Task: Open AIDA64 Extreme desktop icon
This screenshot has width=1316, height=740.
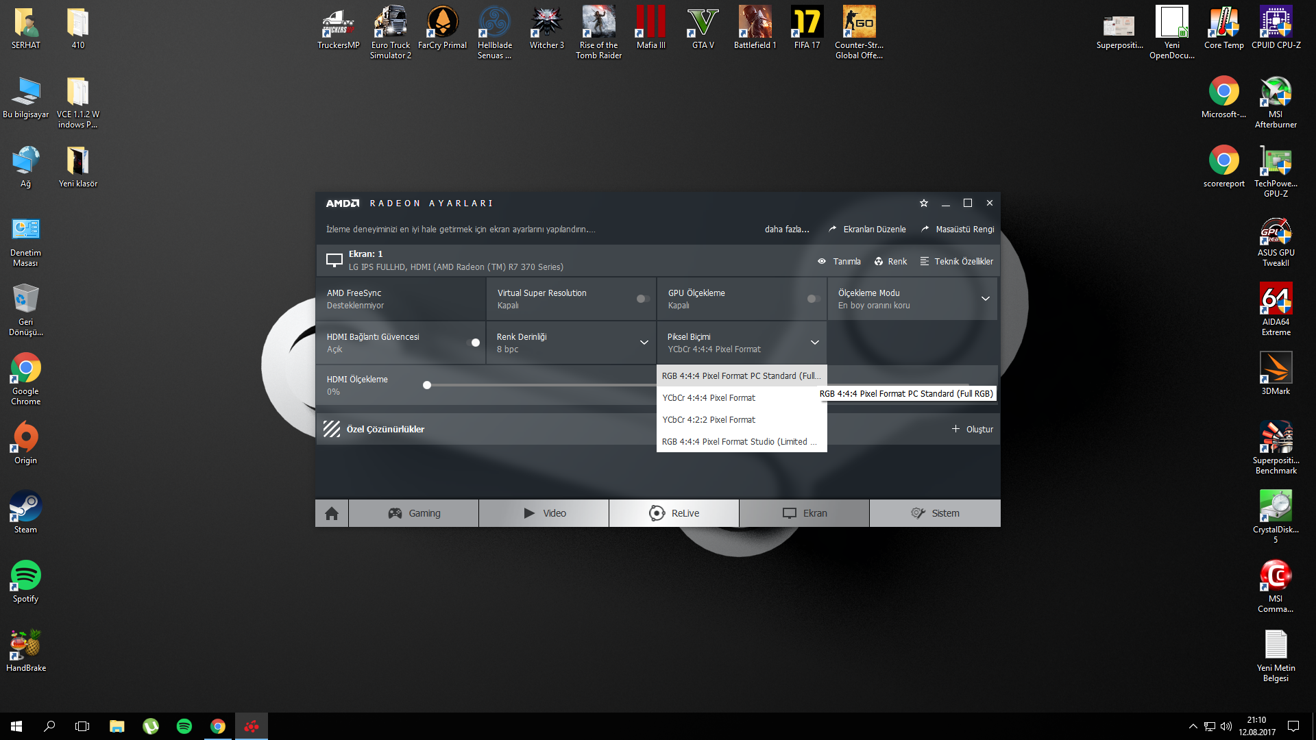Action: tap(1276, 309)
